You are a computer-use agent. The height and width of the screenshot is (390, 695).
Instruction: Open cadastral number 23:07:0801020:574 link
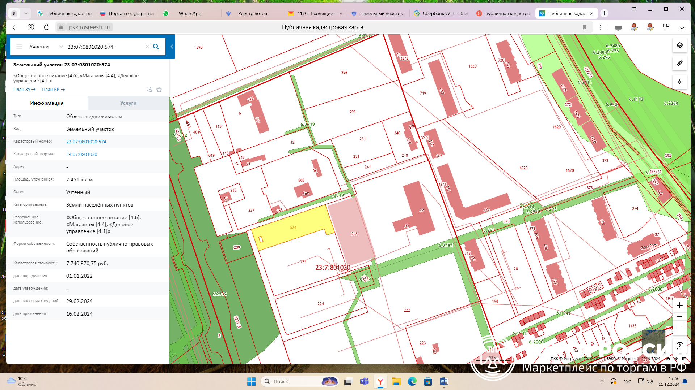[x=86, y=142]
